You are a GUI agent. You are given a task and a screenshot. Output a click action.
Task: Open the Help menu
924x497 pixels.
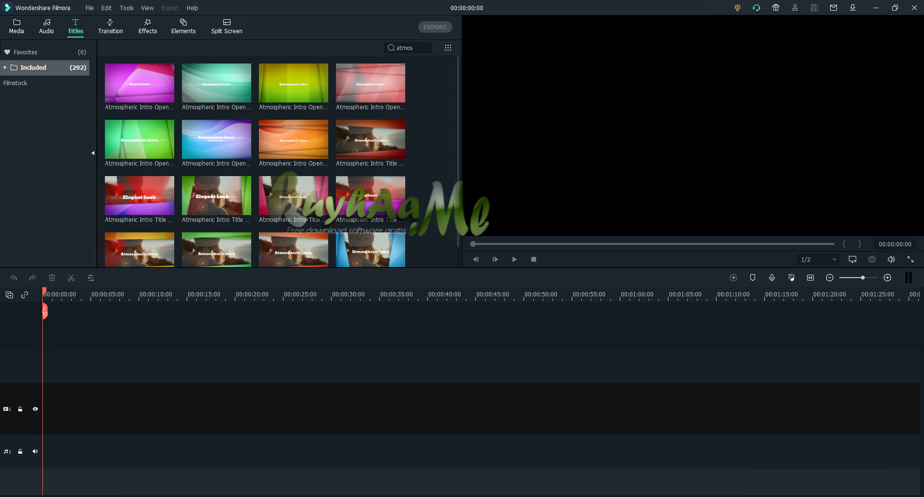[x=192, y=8]
